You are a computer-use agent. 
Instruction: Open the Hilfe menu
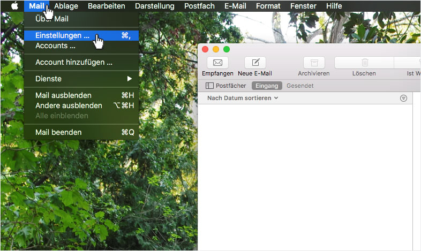(334, 6)
